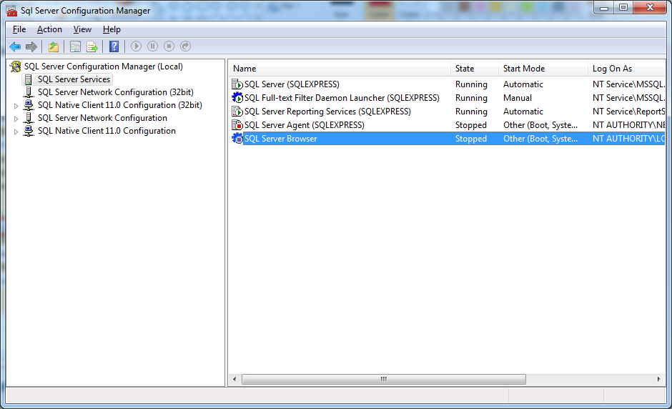The image size is (672, 409).
Task: Click the application icon in title bar
Action: point(11,10)
